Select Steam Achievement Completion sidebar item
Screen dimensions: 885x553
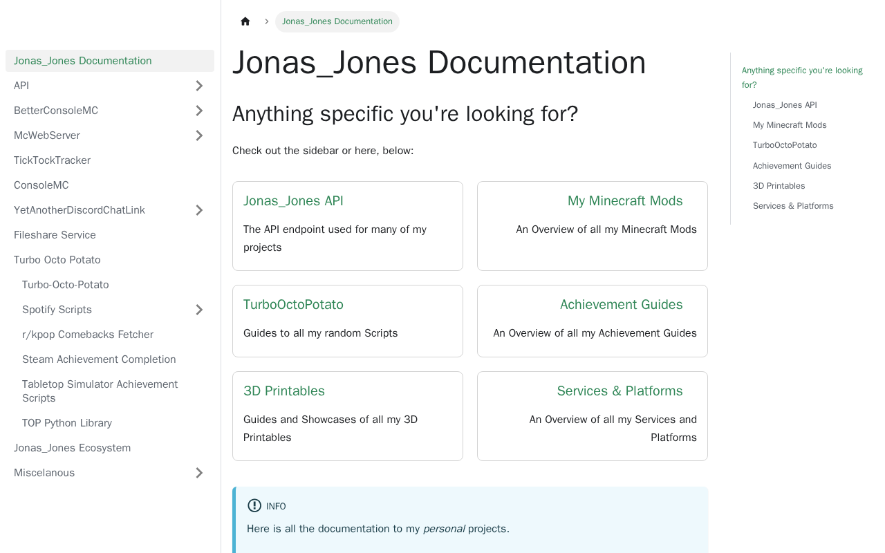tap(99, 359)
